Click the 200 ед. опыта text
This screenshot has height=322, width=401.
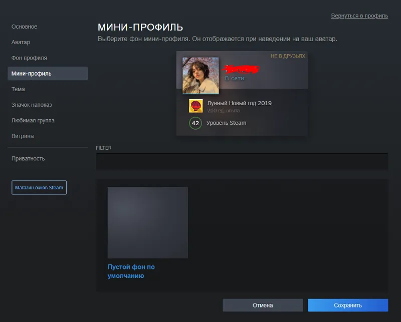224,110
